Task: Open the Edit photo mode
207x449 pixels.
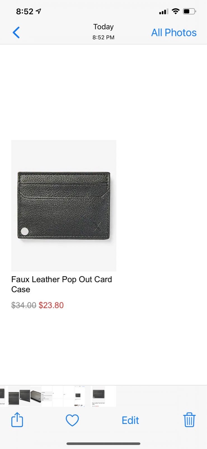Action: click(130, 420)
